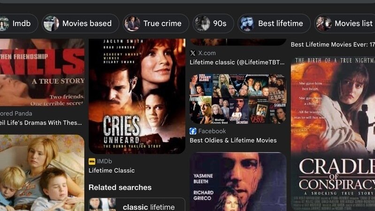Click the Movies based chip thumbnail icon
The image size is (375, 211).
51,23
